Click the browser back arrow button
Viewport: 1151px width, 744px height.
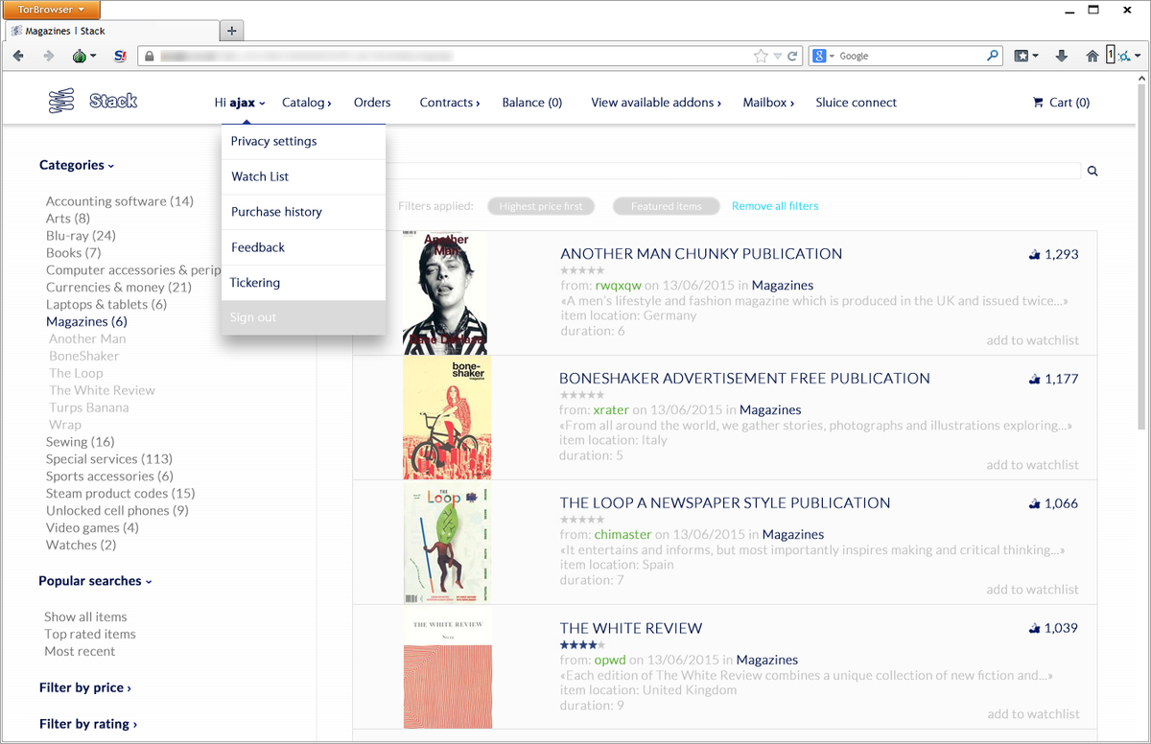pos(18,56)
